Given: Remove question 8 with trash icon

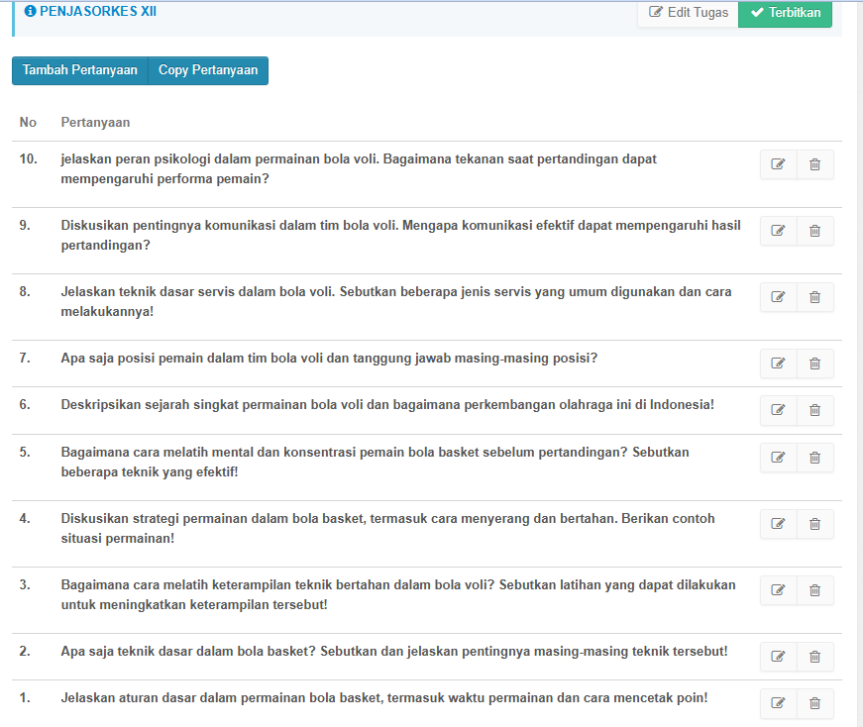Looking at the screenshot, I should tap(814, 297).
